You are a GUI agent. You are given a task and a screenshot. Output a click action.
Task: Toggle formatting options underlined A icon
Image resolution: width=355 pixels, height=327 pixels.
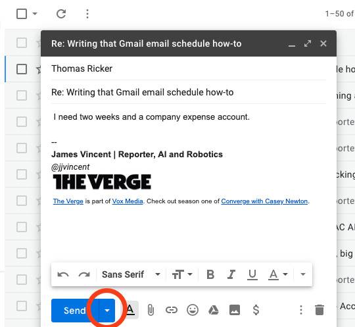(130, 309)
